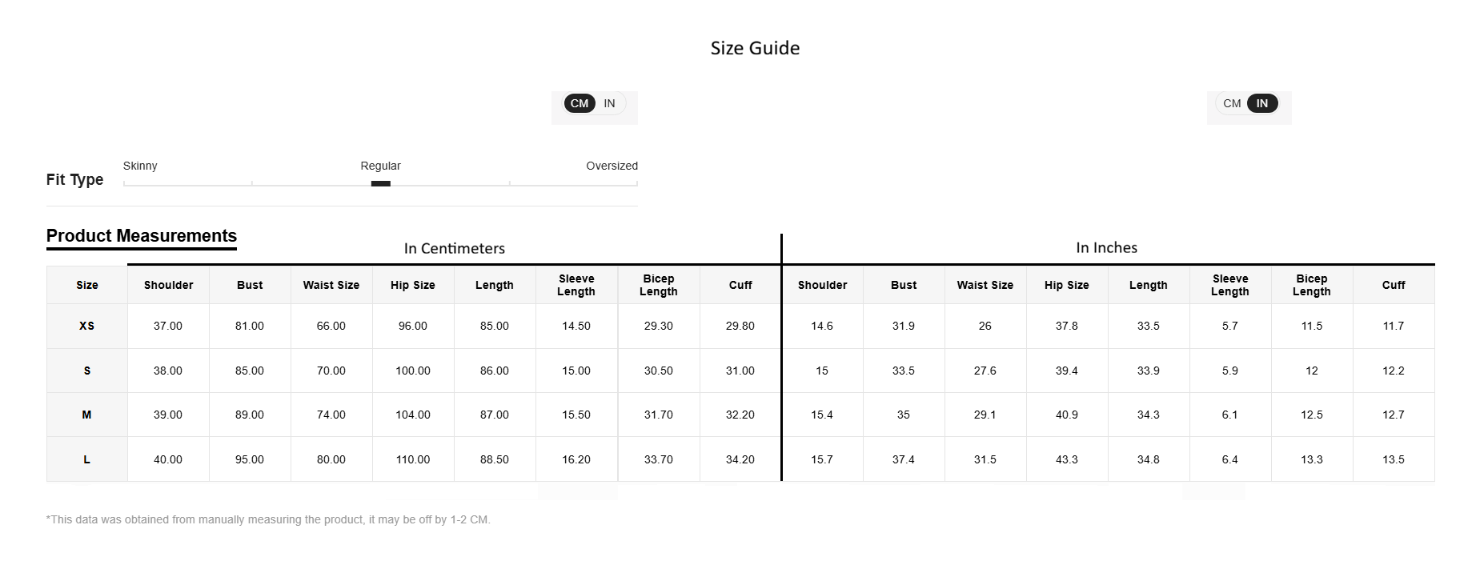Viewport: 1484px width, 561px height.
Task: Select the L size row label
Action: [86, 460]
